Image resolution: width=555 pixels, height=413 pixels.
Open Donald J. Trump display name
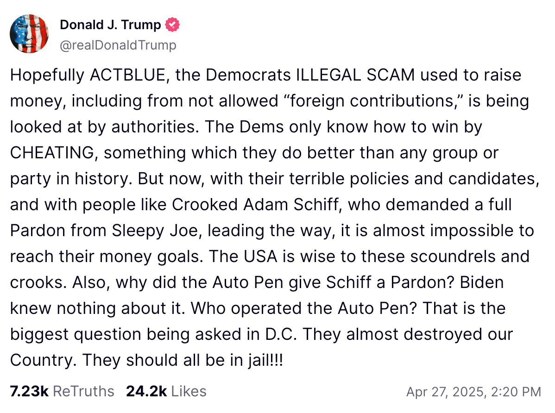[x=110, y=25]
